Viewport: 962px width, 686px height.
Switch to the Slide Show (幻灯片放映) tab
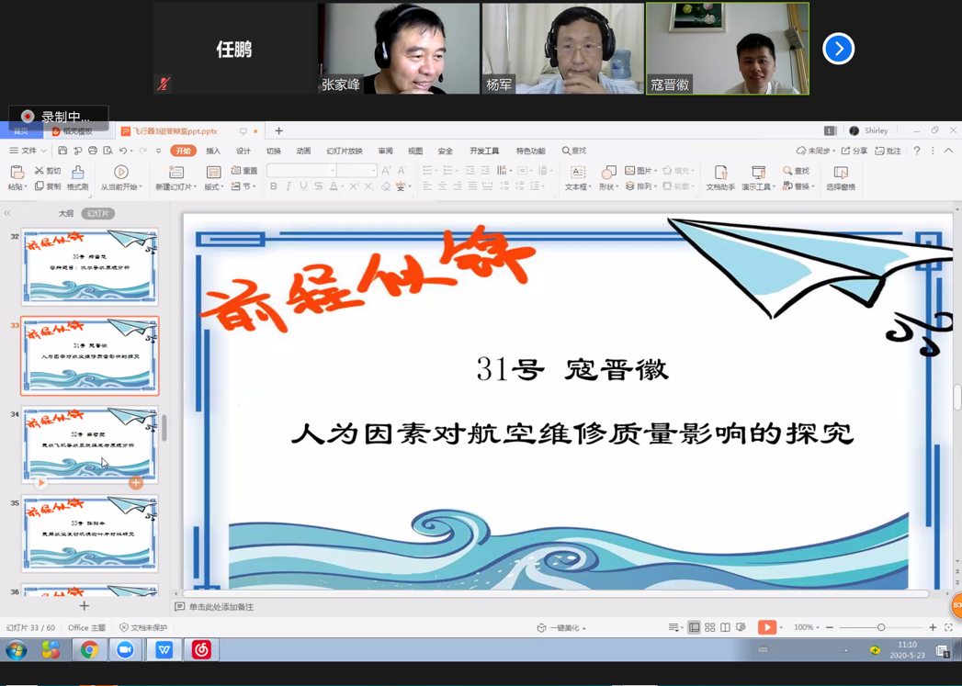[345, 151]
